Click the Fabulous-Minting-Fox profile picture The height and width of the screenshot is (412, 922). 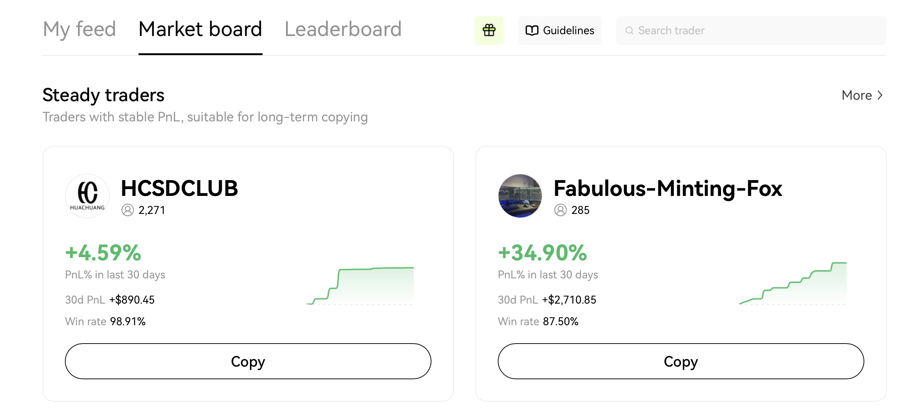pyautogui.click(x=520, y=196)
